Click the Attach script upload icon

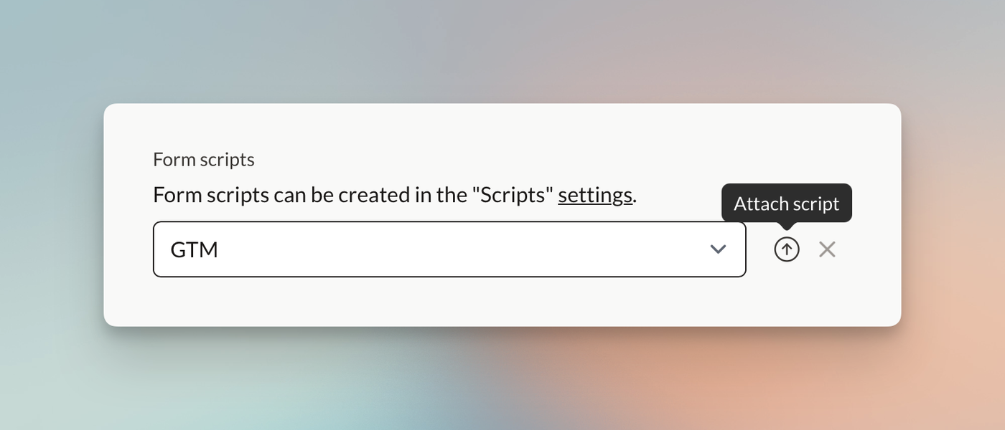[x=786, y=249]
